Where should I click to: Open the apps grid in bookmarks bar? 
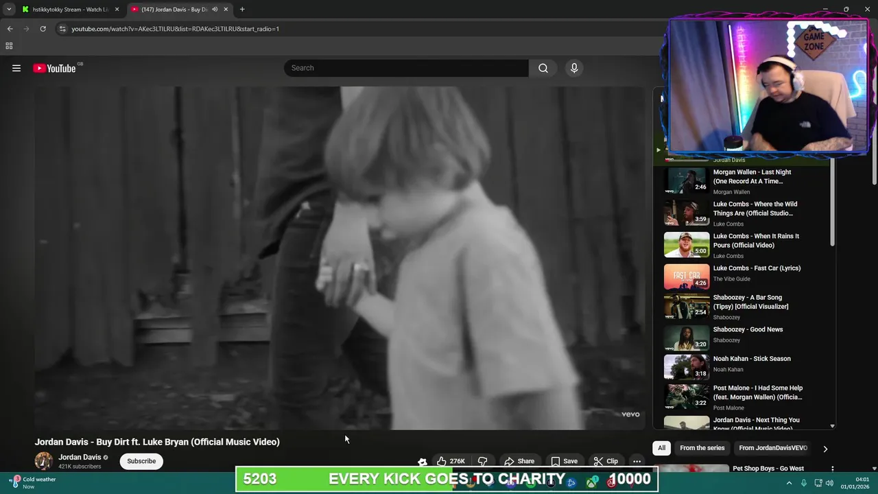[x=9, y=46]
